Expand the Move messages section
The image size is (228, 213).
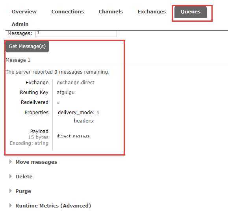(36, 162)
